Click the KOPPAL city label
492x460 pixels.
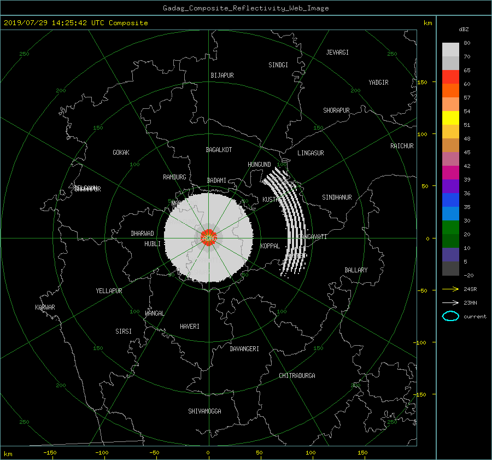(x=270, y=246)
